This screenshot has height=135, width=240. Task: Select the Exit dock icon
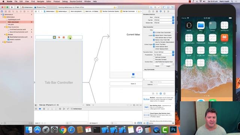pos(64,37)
